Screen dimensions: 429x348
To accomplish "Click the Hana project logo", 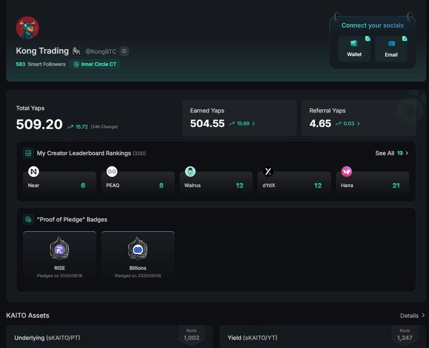I will click(346, 172).
